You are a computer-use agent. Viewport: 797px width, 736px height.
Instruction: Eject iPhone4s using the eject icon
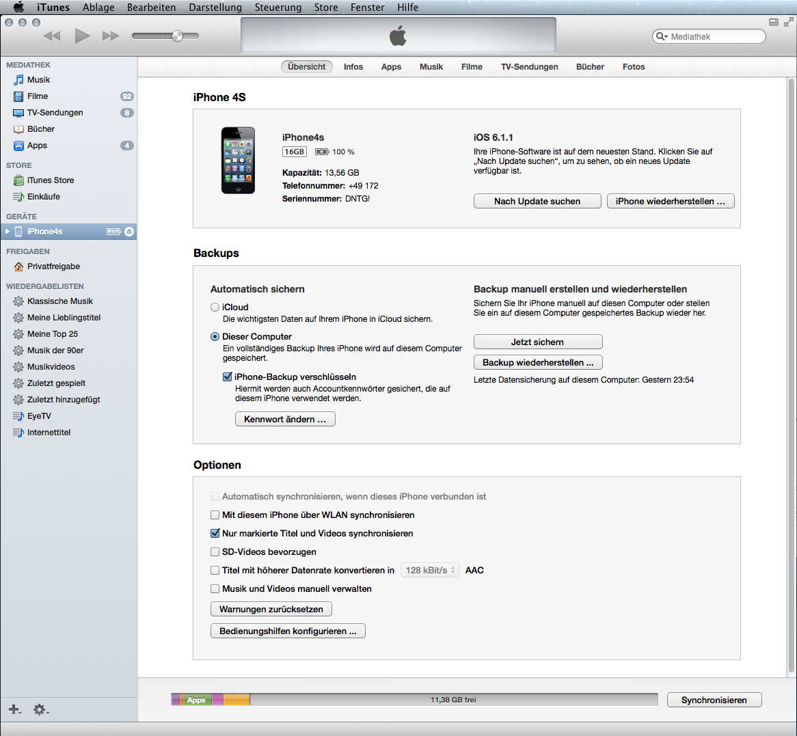129,232
